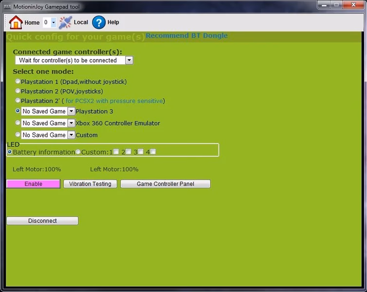Click the first Left Motor:100% value
Image resolution: width=367 pixels, height=292 pixels.
pos(37,169)
